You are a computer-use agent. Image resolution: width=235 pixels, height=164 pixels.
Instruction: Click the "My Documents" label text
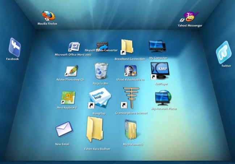[x=133, y=144]
